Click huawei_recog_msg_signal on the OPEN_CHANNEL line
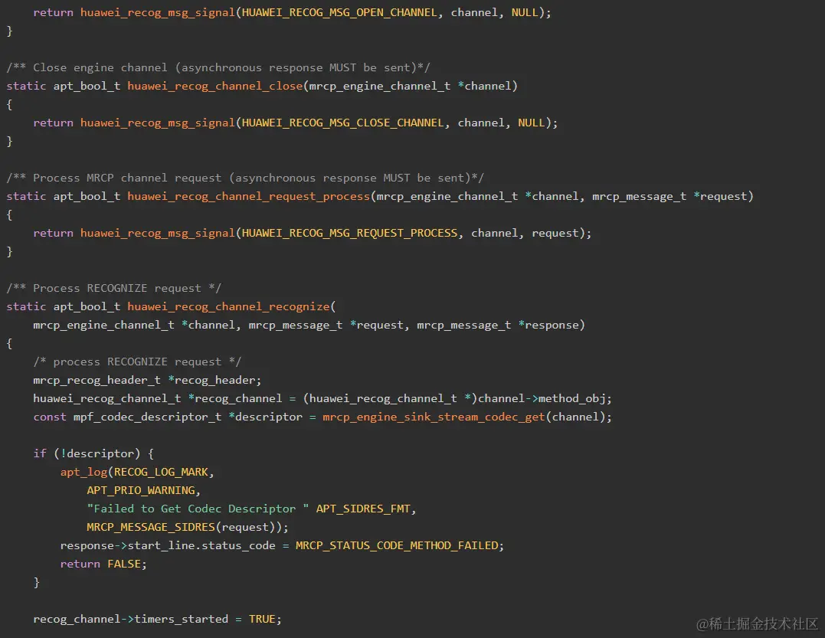The height and width of the screenshot is (638, 825). [157, 12]
